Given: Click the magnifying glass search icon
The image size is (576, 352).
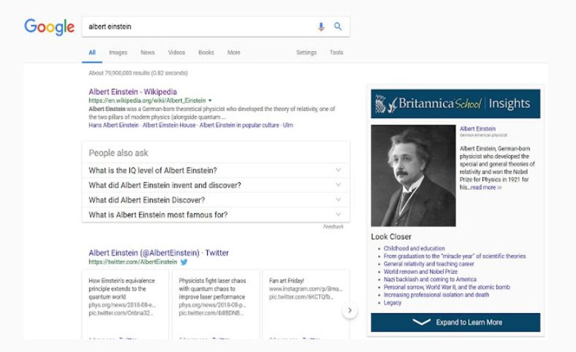Looking at the screenshot, I should [x=338, y=27].
